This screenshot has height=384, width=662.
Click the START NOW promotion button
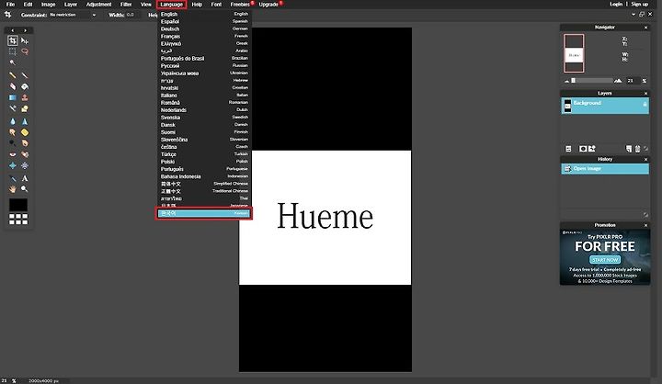605,259
